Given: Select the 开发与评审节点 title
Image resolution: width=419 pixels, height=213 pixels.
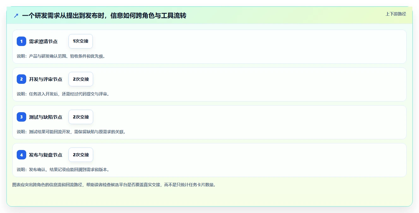Looking at the screenshot, I should (45, 79).
